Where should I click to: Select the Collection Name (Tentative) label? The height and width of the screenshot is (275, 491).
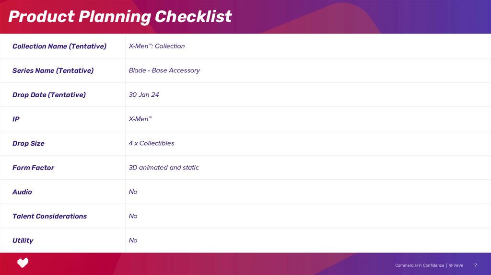pos(59,46)
